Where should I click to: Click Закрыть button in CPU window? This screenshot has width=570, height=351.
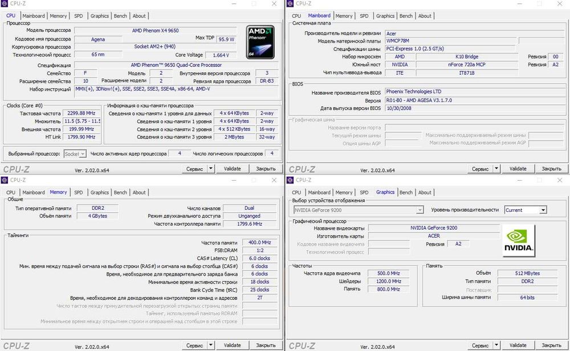coord(266,169)
